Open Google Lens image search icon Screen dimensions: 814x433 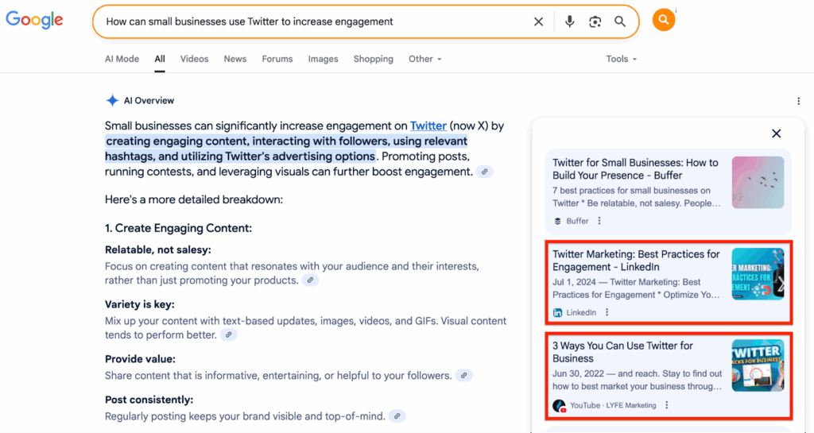pos(595,22)
